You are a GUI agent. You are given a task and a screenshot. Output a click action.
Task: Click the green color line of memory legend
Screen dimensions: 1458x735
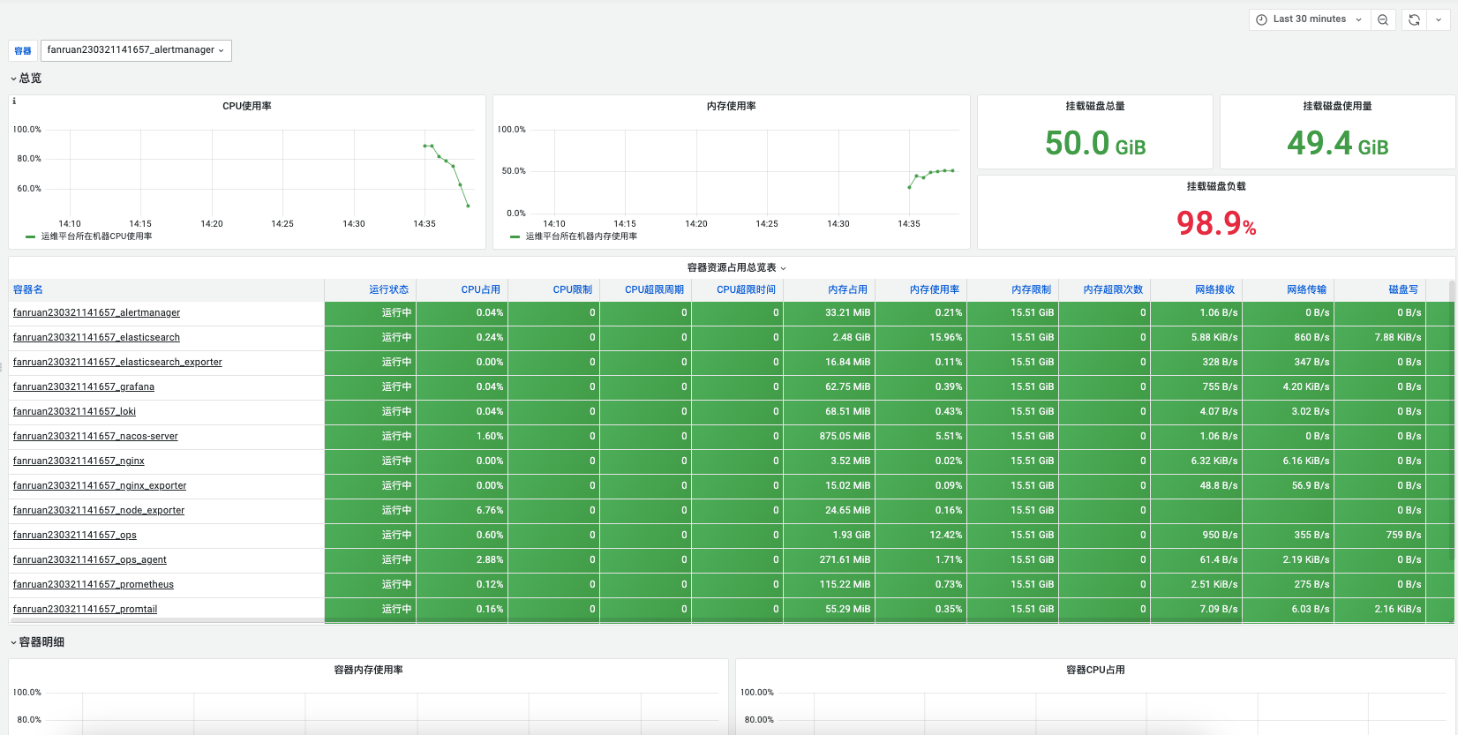pos(515,236)
